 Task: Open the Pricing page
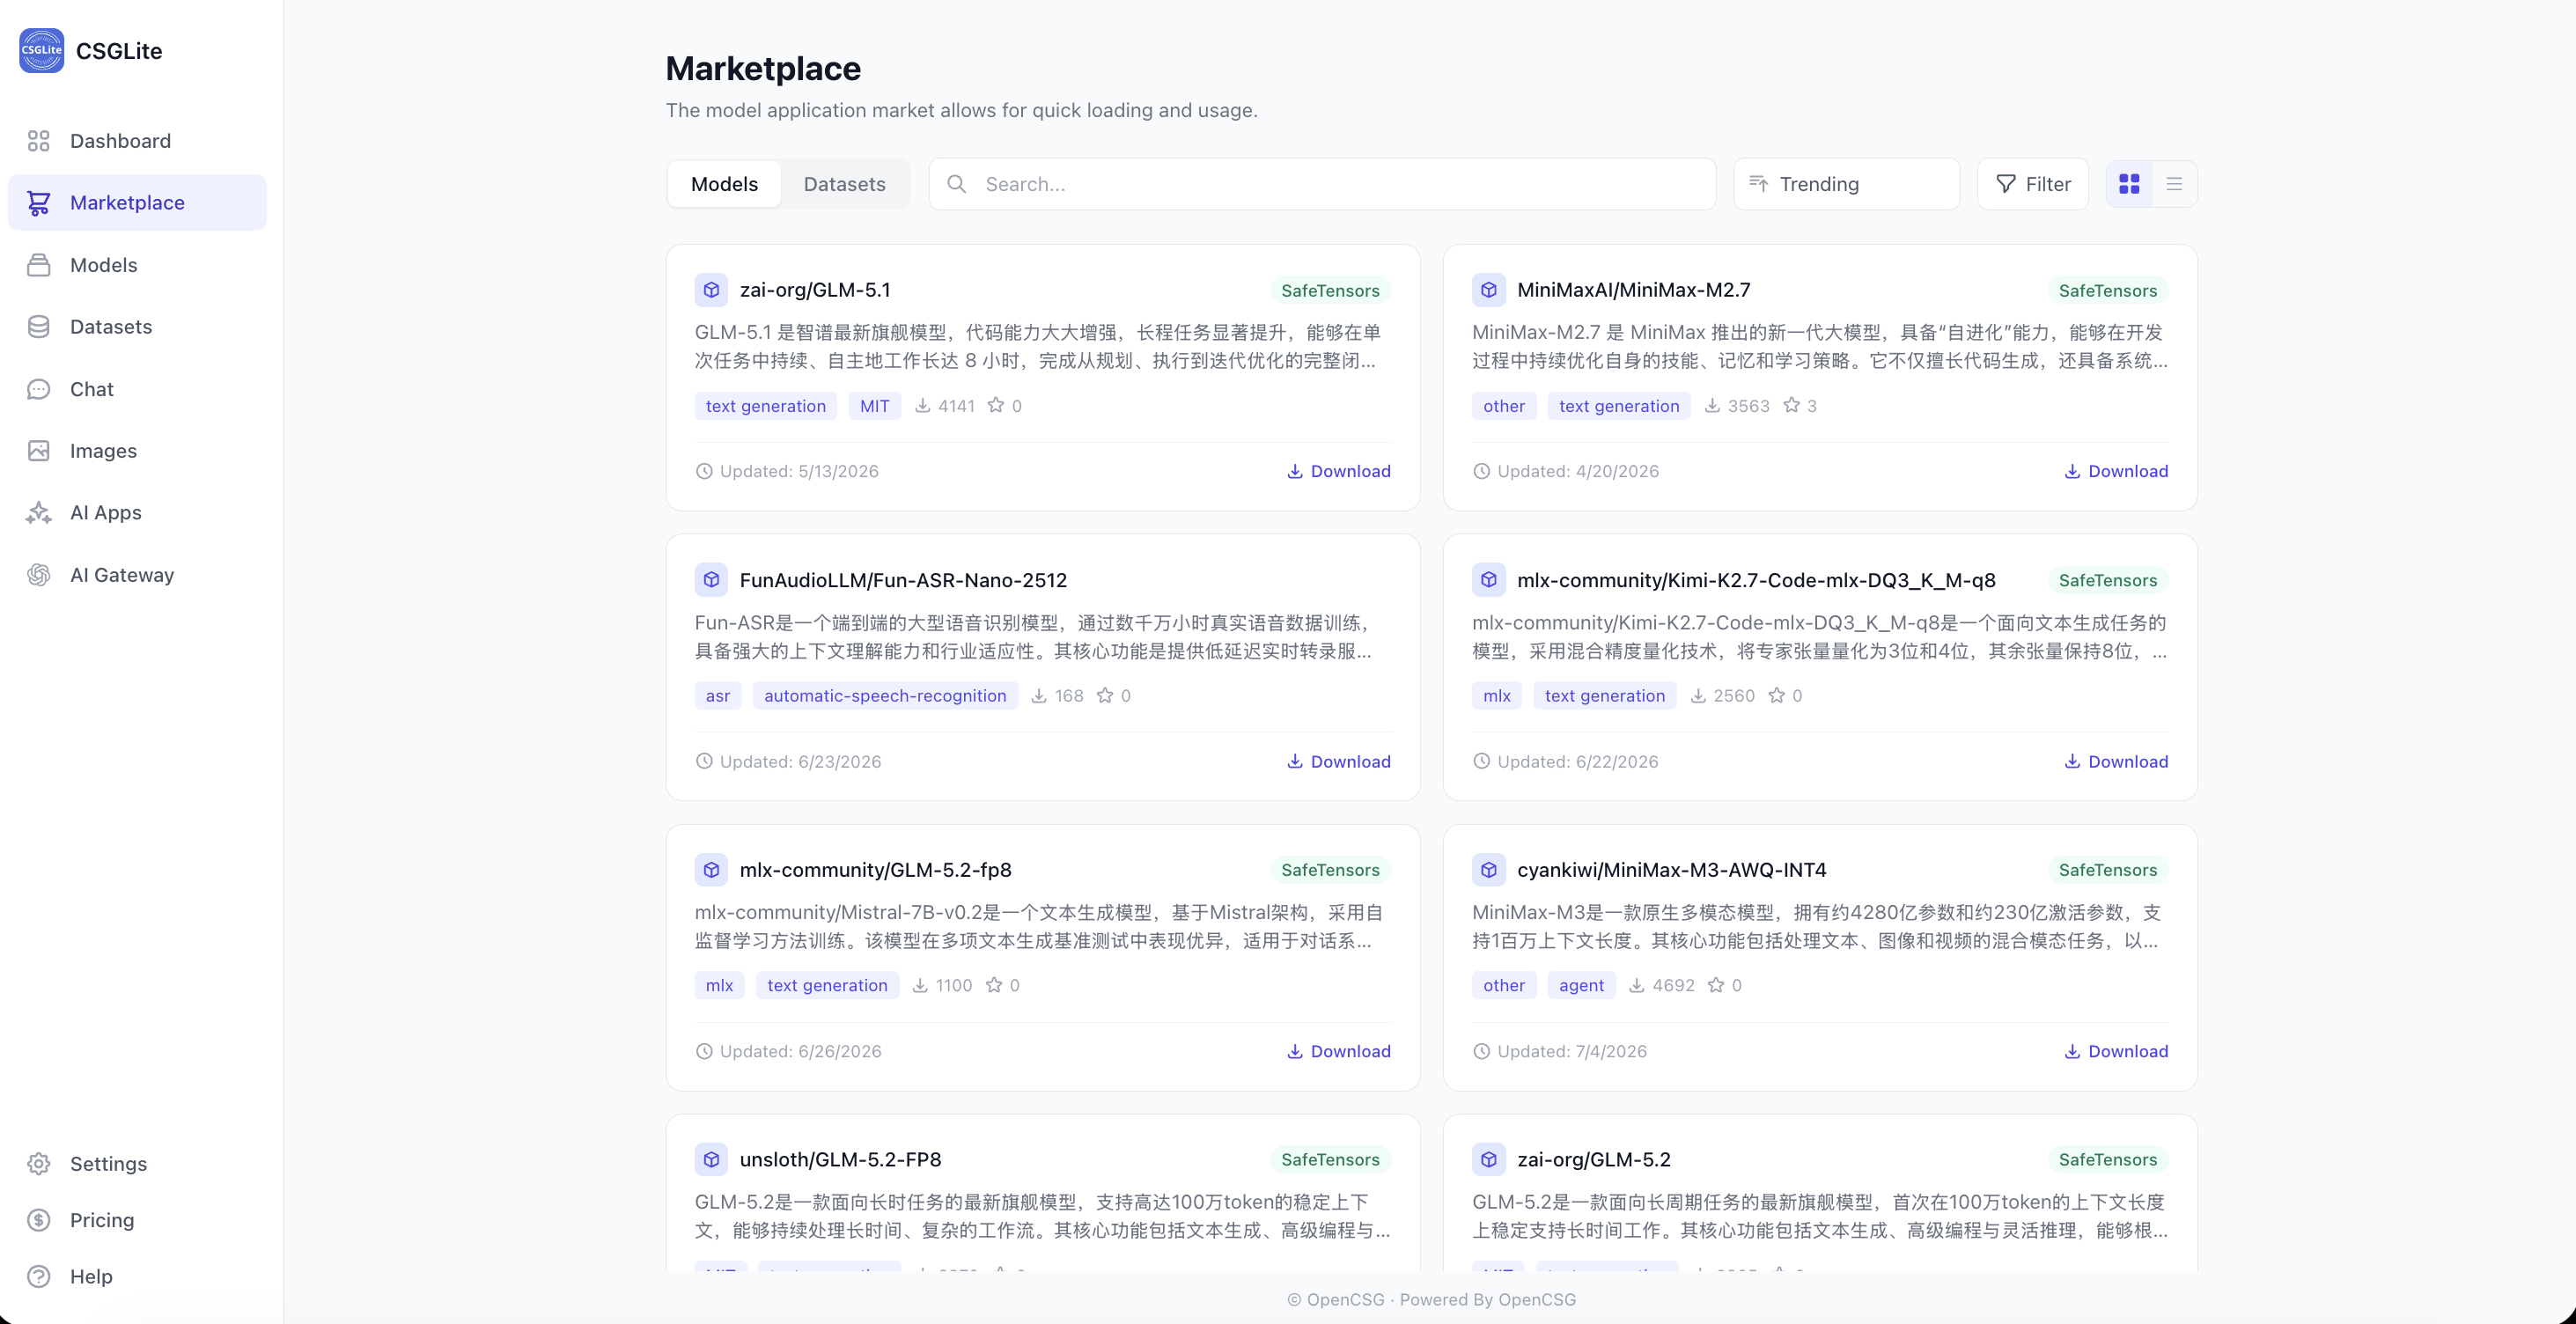coord(137,1220)
